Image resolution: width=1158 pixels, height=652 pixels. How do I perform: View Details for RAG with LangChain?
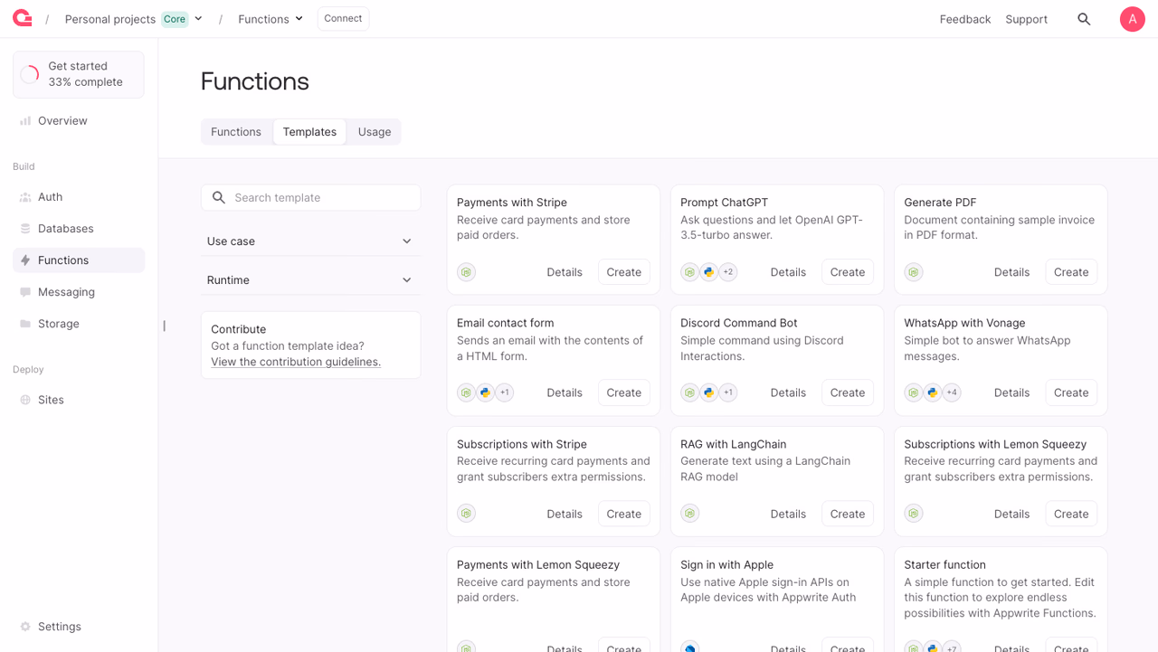pos(788,514)
